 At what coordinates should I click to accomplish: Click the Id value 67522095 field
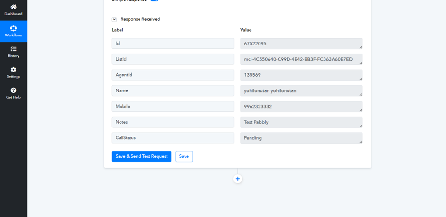pos(301,43)
